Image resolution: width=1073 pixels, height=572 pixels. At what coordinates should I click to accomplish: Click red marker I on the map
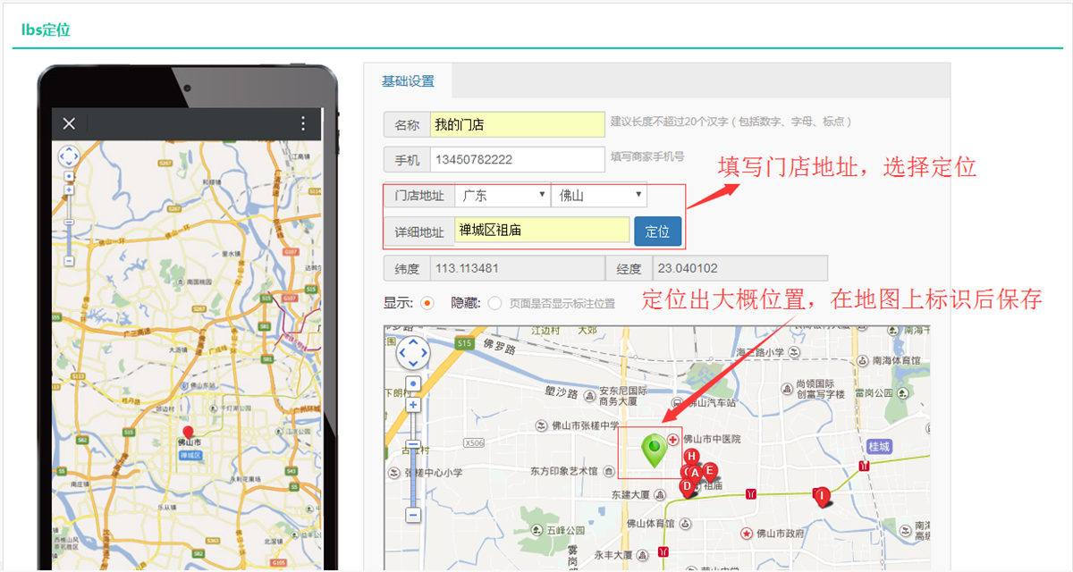821,495
